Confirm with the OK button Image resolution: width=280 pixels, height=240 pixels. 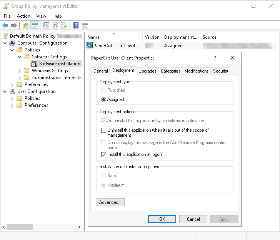point(162,219)
